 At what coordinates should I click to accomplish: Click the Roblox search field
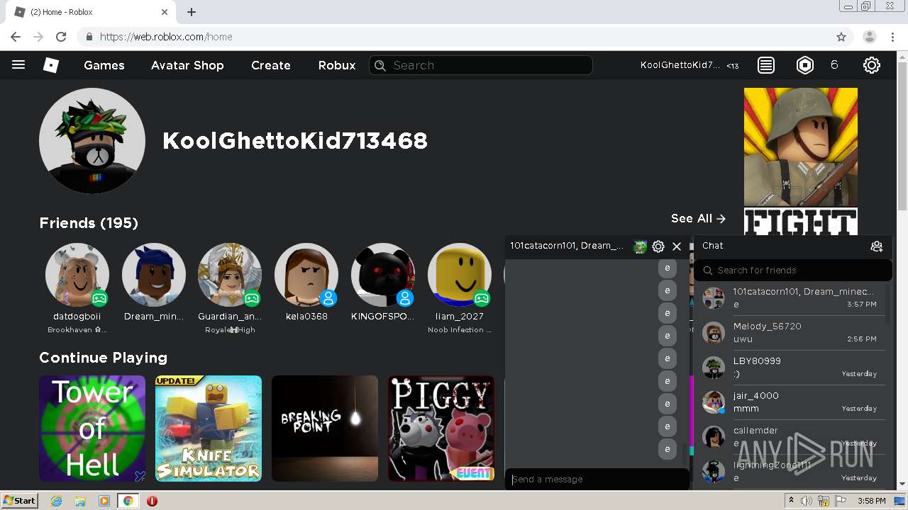tap(481, 65)
